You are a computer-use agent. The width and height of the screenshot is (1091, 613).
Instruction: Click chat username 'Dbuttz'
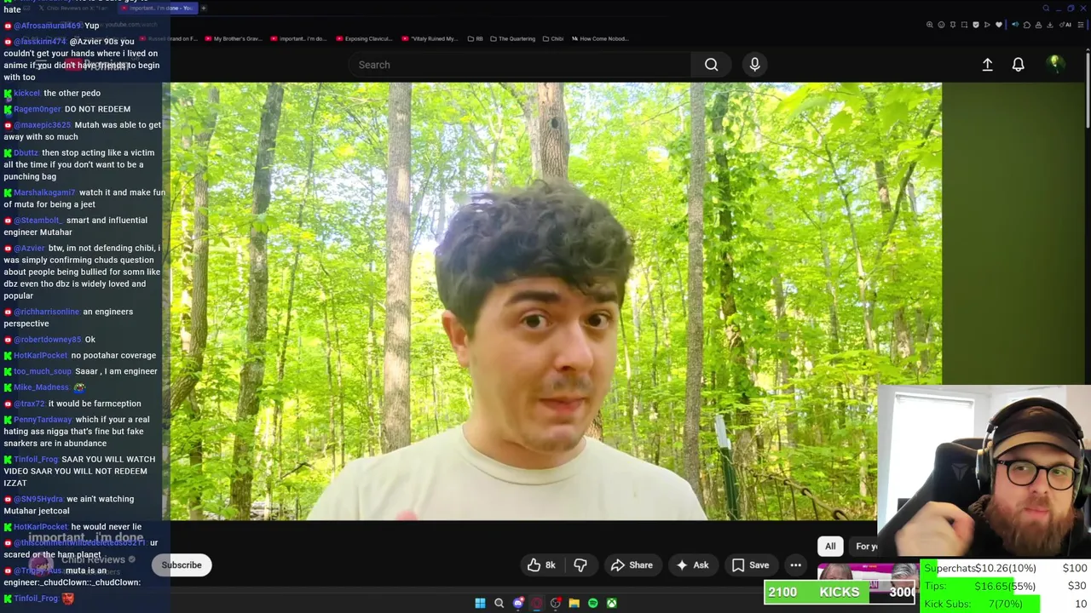[26, 153]
